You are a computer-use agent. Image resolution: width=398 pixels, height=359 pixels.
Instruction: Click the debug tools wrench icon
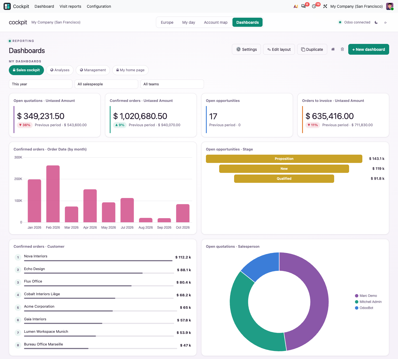pos(325,6)
